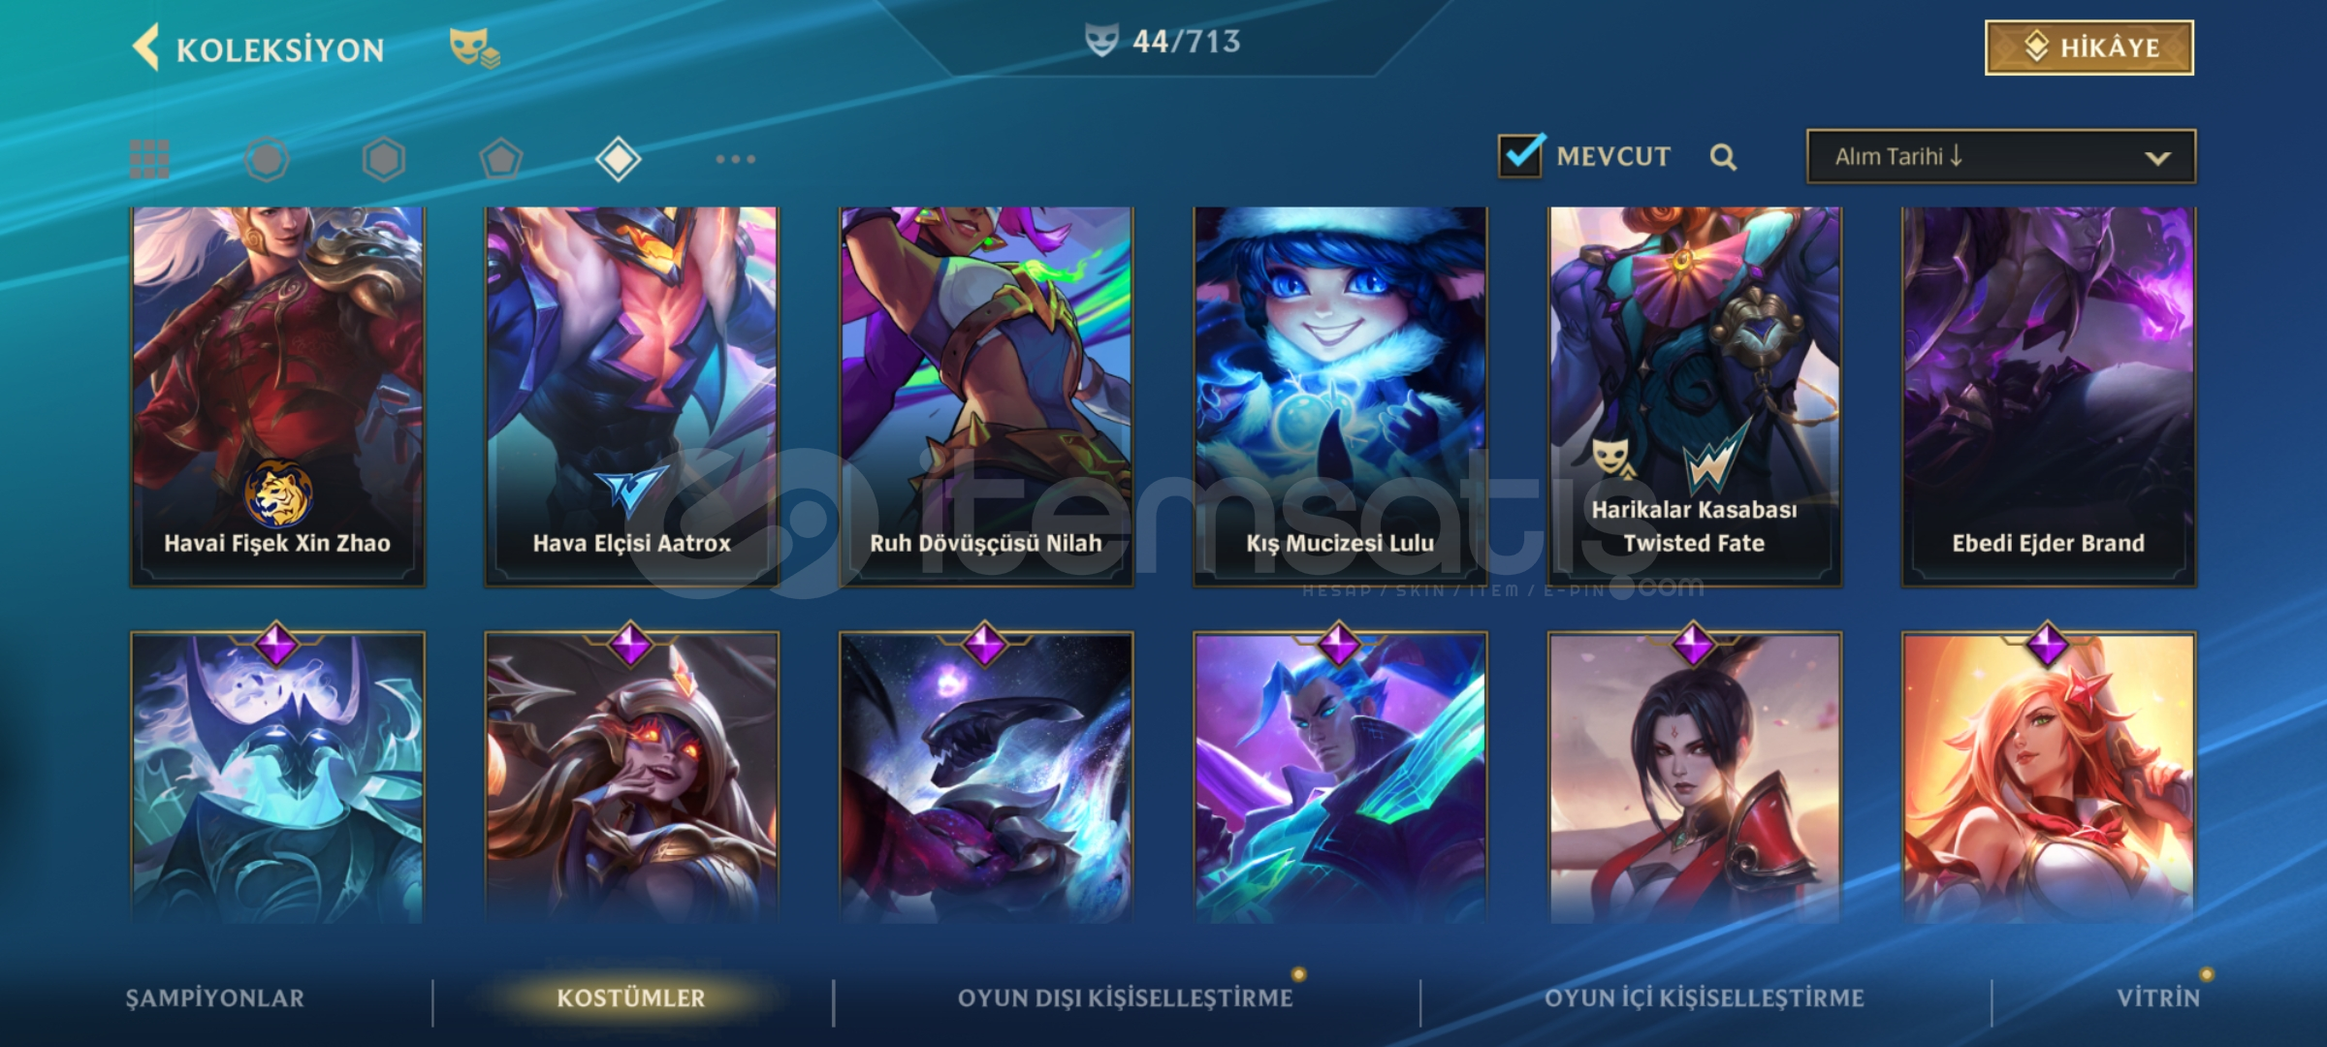Toggle the Mevcut checkbox
The height and width of the screenshot is (1047, 2327).
click(1520, 155)
